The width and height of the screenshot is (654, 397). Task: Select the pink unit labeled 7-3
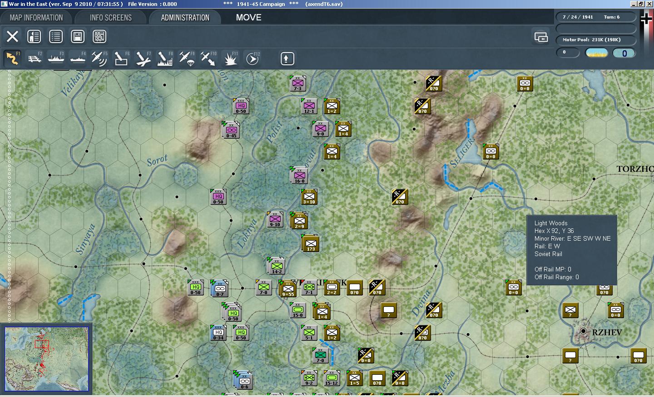297,84
